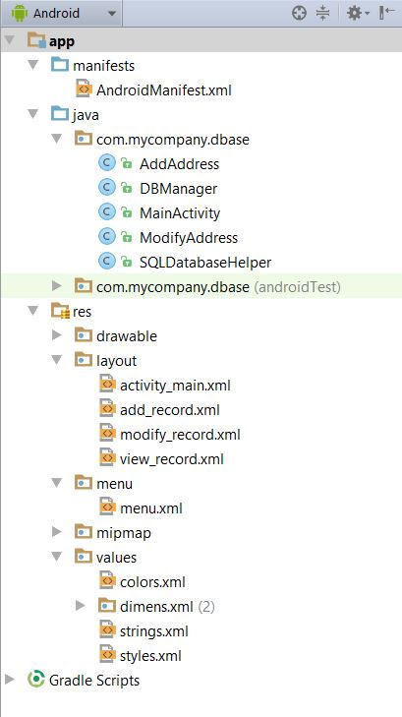Select dimens.xml (2) entry
Viewport: 402px width, 717px height.
coord(167,607)
